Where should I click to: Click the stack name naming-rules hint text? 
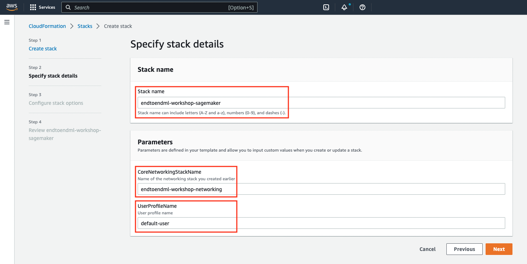(x=212, y=113)
